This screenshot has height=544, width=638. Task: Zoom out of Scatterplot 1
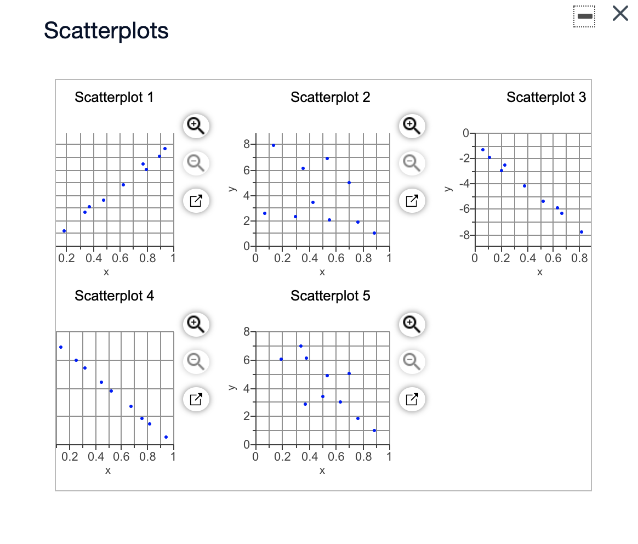click(x=196, y=163)
